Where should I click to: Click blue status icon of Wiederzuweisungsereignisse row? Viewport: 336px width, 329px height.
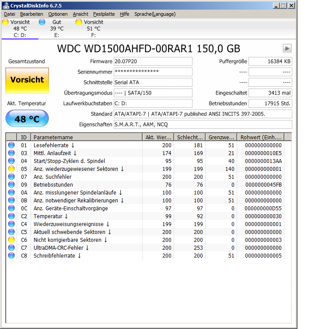click(11, 224)
